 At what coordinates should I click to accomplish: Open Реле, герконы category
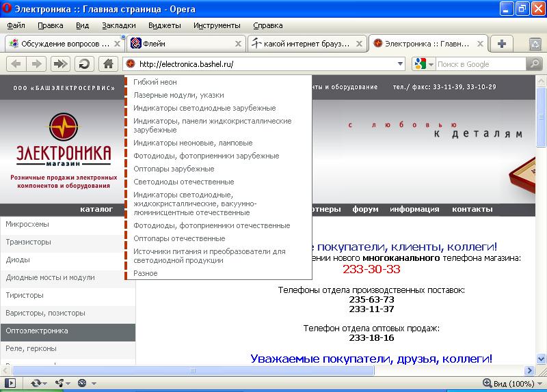68,349
